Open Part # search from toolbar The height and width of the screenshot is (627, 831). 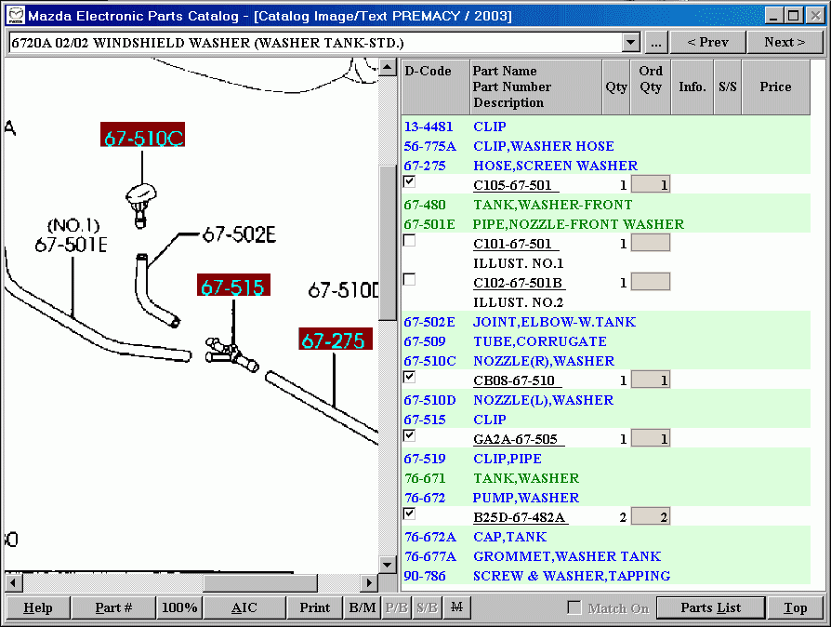pyautogui.click(x=112, y=607)
